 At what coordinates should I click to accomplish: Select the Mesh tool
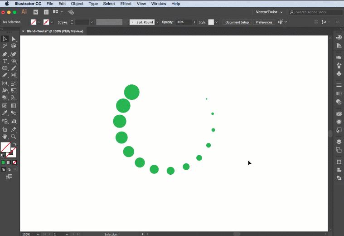(x=5, y=106)
